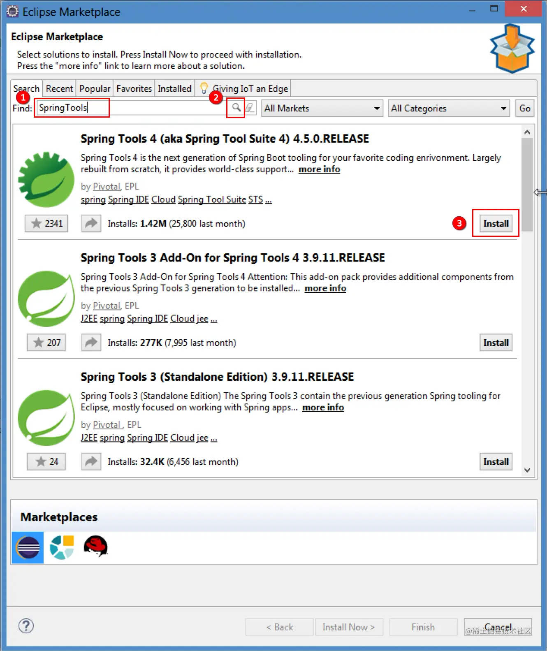Install Spring Tools 4 4.5.0.RELEASE
The height and width of the screenshot is (651, 547).
(496, 223)
